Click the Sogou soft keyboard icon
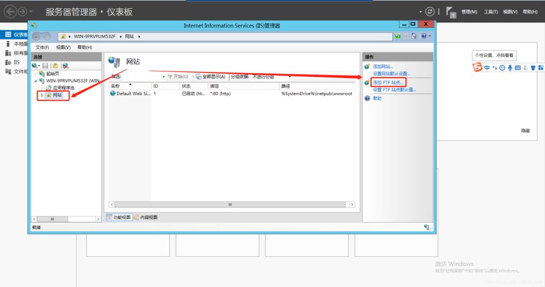This screenshot has width=545, height=287. (x=518, y=68)
